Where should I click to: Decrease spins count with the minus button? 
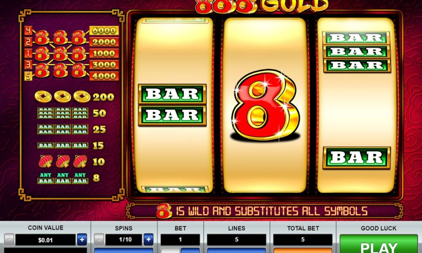tap(99, 239)
